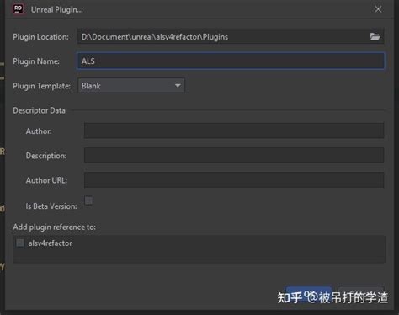Open the Plugin Template dropdown
The width and height of the screenshot is (399, 315).
[x=131, y=86]
